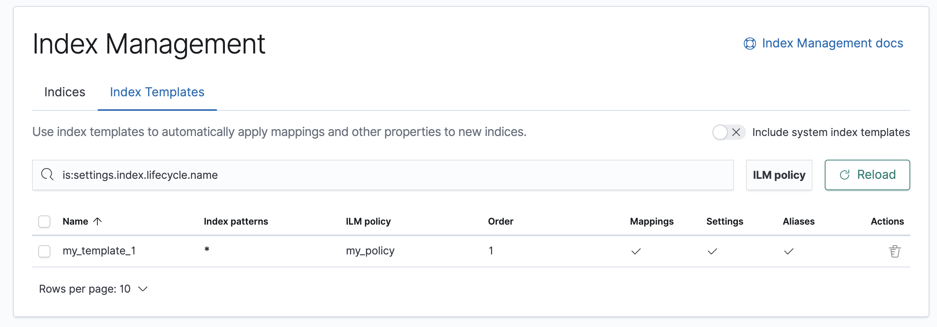This screenshot has height=327, width=937.
Task: Click the refresh icon in Reload button
Action: (x=845, y=175)
